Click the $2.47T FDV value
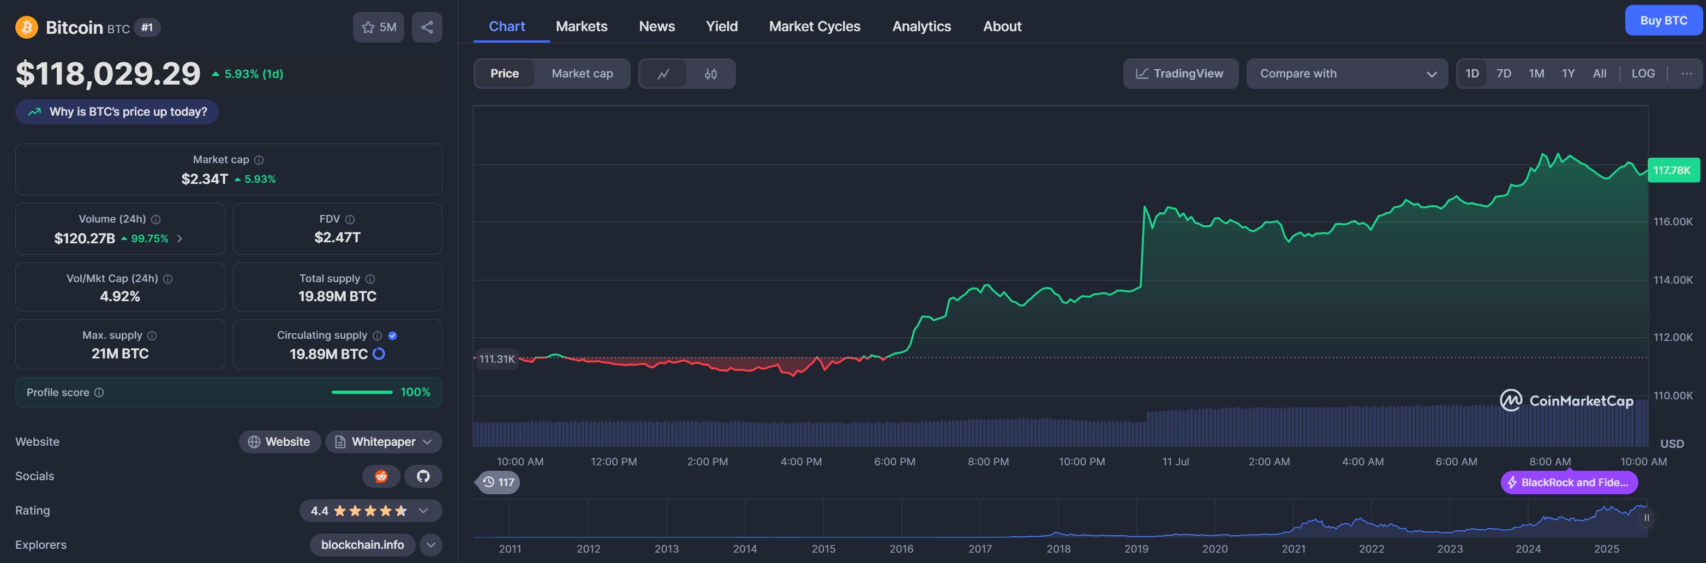The width and height of the screenshot is (1706, 563). click(x=338, y=237)
